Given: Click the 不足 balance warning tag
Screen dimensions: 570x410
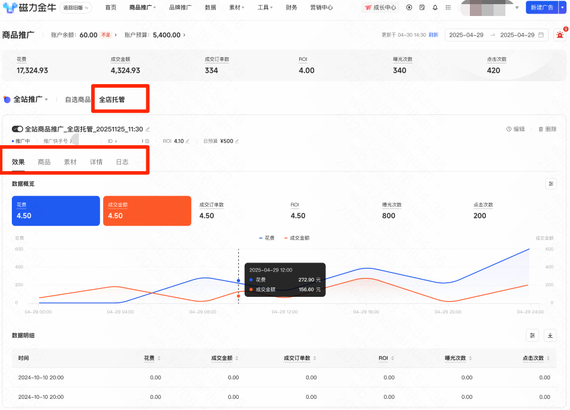Looking at the screenshot, I should [106, 35].
